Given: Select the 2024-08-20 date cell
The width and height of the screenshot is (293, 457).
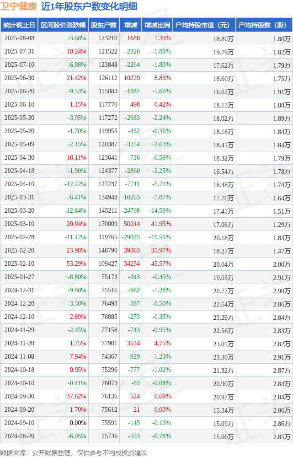Looking at the screenshot, I should pyautogui.click(x=19, y=436).
